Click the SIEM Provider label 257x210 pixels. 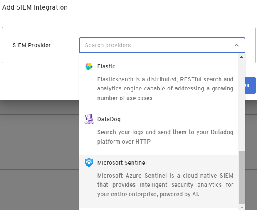coord(32,45)
